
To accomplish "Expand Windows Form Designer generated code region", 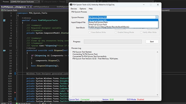I will tap(17, 74).
